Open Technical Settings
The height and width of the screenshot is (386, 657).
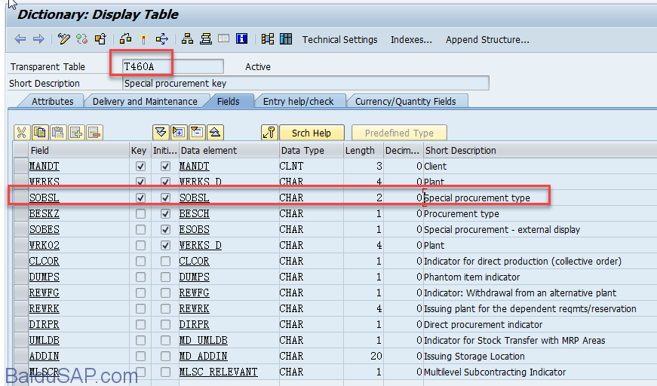pyautogui.click(x=339, y=39)
